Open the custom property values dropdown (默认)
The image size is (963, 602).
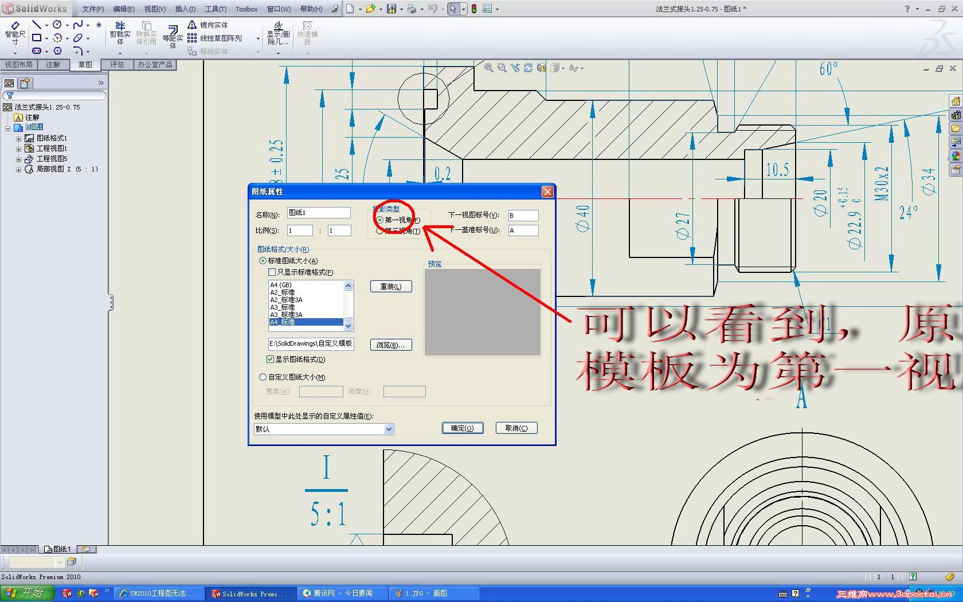[389, 429]
